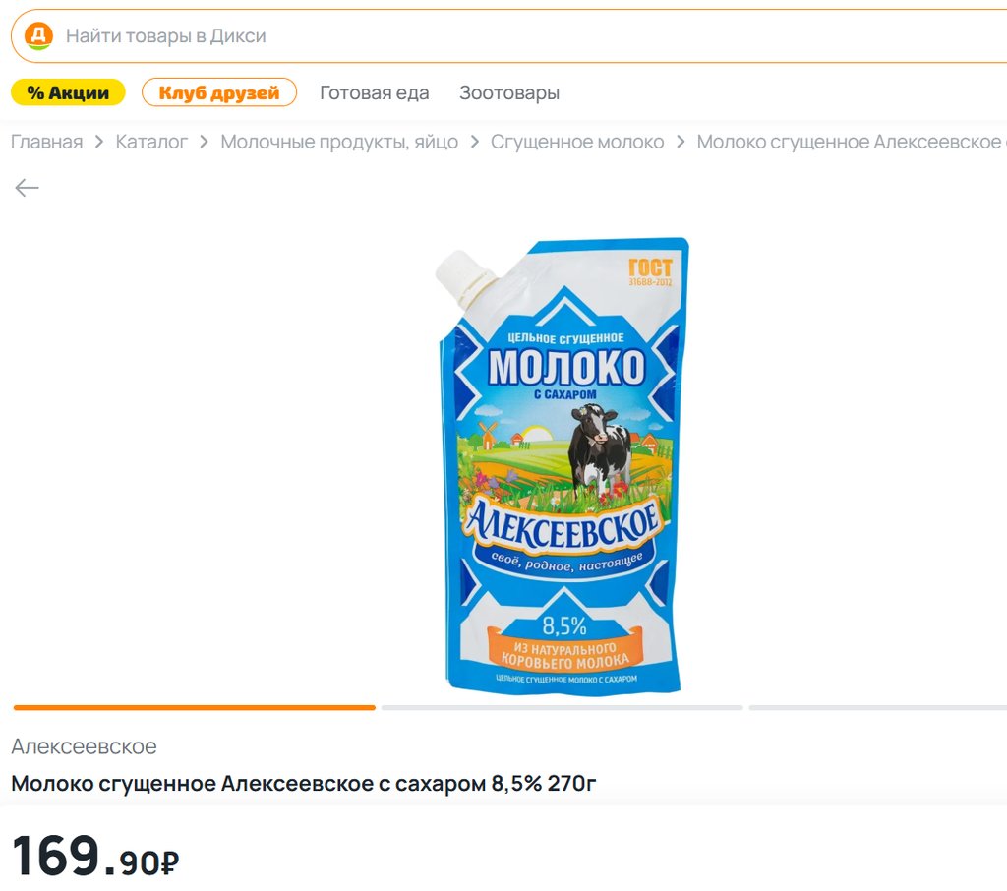Click the Алексеевское condensed milk product image
1007x891 pixels.
561,462
